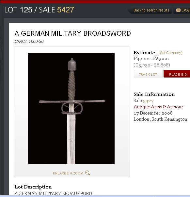The image size is (190, 197).
Task: Click the Lot Description heading
Action: 33,187
